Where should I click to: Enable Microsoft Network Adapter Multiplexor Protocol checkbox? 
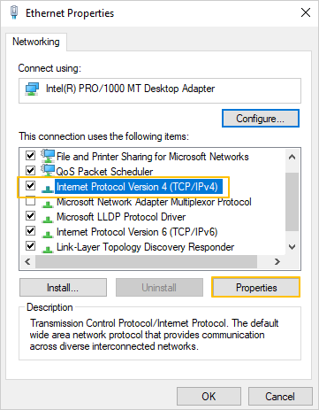(x=31, y=201)
